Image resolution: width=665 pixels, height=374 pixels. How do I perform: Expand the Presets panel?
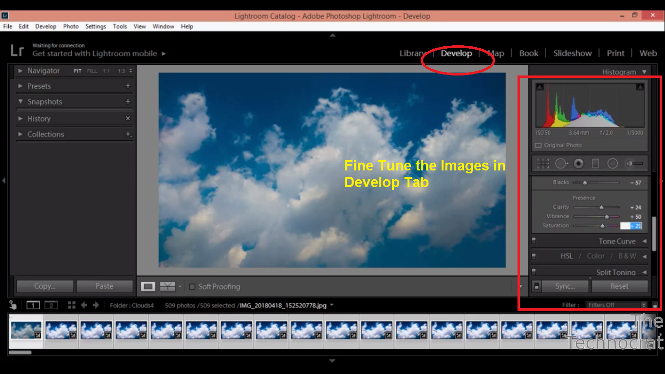(20, 86)
